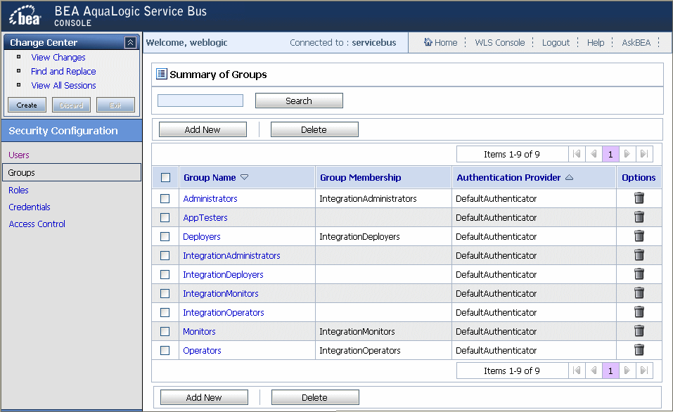Screen dimensions: 673x412
Task: Click next page arrow in top pagination
Action: 627,154
